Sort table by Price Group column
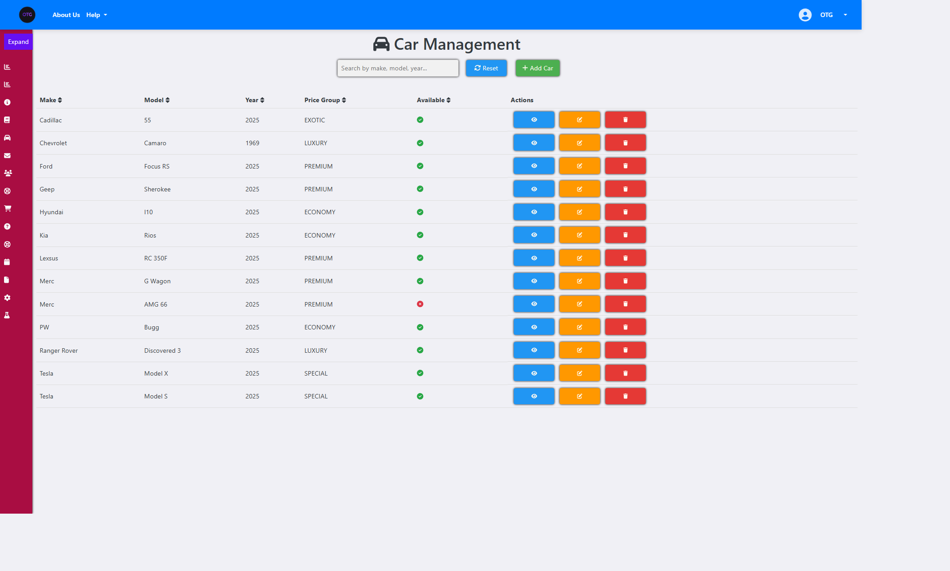Viewport: 950px width, 571px height. coord(325,100)
